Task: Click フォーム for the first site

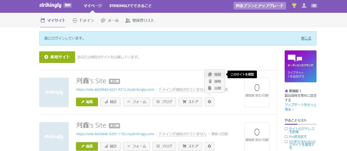Action: [x=137, y=102]
